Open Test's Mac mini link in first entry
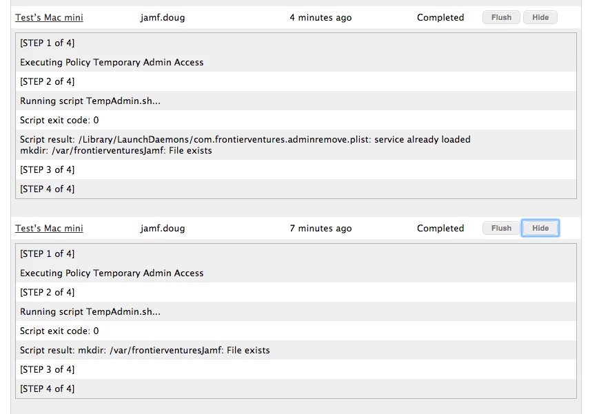This screenshot has height=414, width=590. 49,18
